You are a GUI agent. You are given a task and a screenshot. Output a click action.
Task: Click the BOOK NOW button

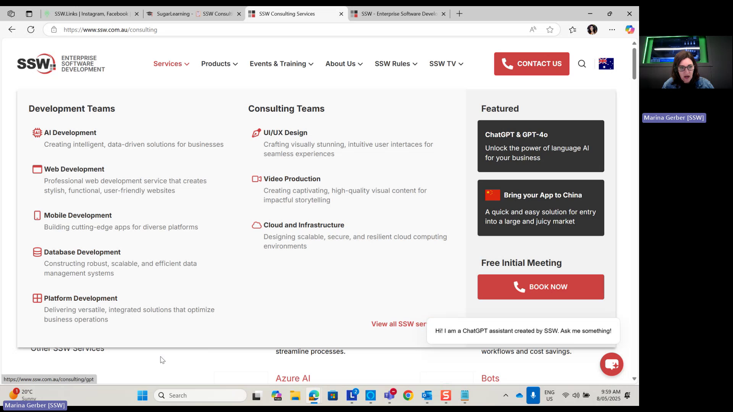541,287
